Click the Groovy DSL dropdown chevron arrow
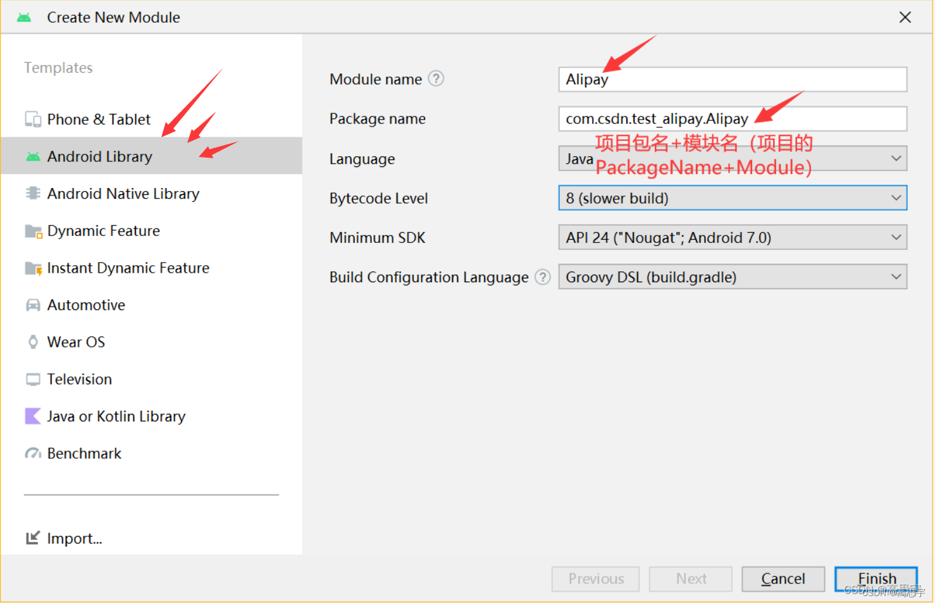This screenshot has height=603, width=935. pyautogui.click(x=896, y=277)
